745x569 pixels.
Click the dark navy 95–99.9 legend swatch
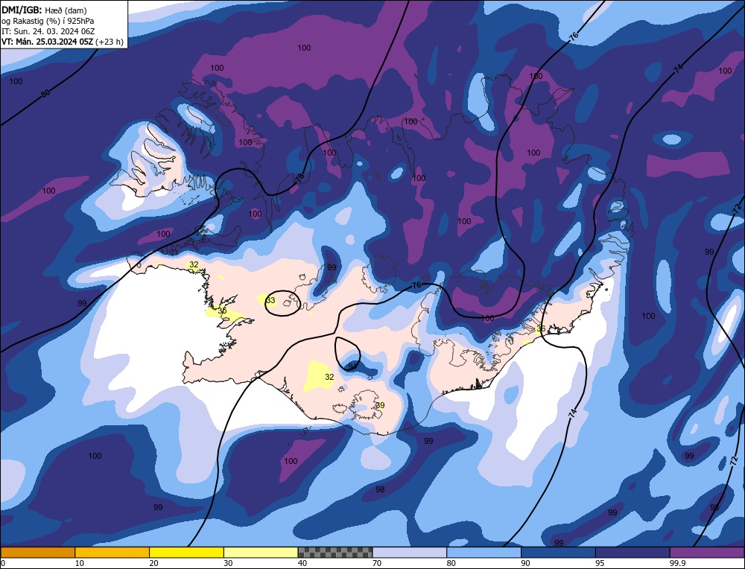[633, 552]
